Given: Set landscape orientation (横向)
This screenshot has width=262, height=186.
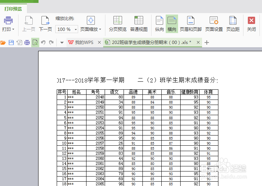Looking at the screenshot, I should coord(172,24).
